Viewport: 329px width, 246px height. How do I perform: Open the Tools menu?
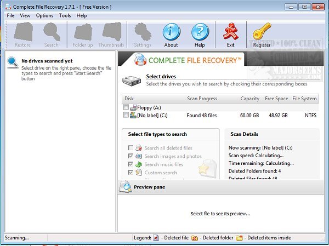(x=65, y=15)
